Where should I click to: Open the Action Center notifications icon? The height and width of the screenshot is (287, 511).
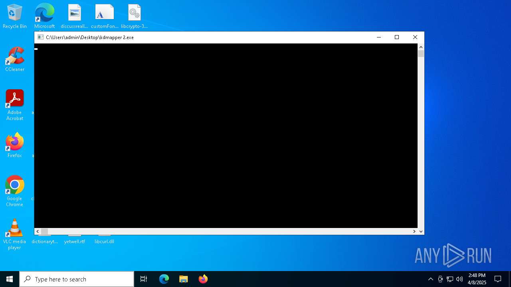(x=498, y=279)
